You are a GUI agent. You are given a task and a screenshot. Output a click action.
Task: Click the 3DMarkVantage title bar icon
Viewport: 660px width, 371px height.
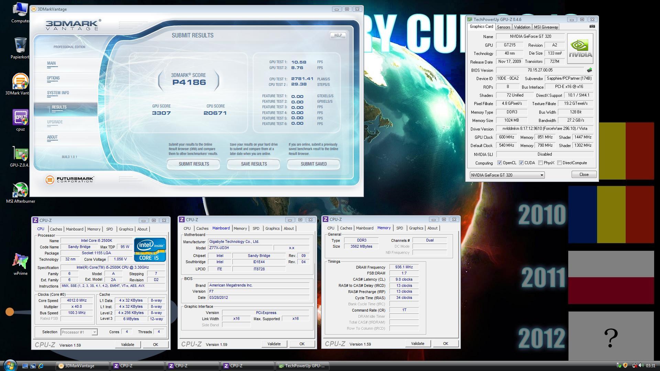point(34,9)
